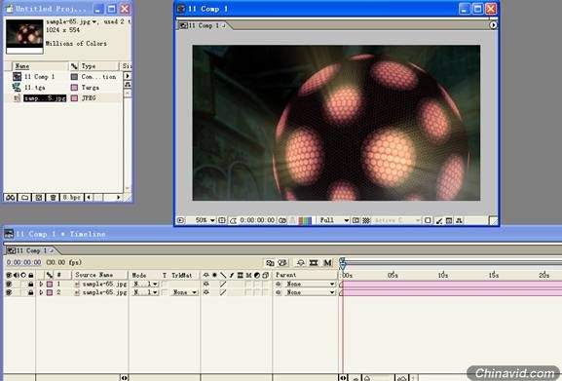Hide layer 2 using its eye icon
The image size is (562, 381).
(x=9, y=292)
